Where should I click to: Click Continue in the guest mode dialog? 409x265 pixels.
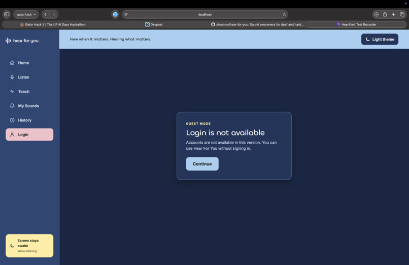(x=202, y=164)
